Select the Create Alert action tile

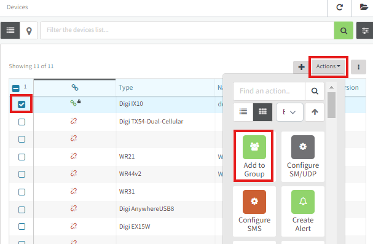click(303, 211)
